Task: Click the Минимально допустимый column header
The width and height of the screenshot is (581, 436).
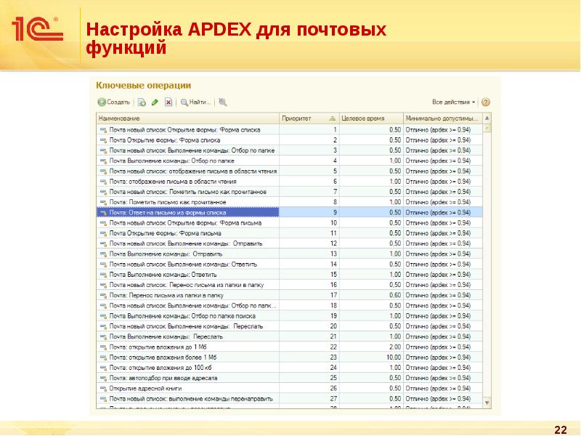Action: coord(442,118)
